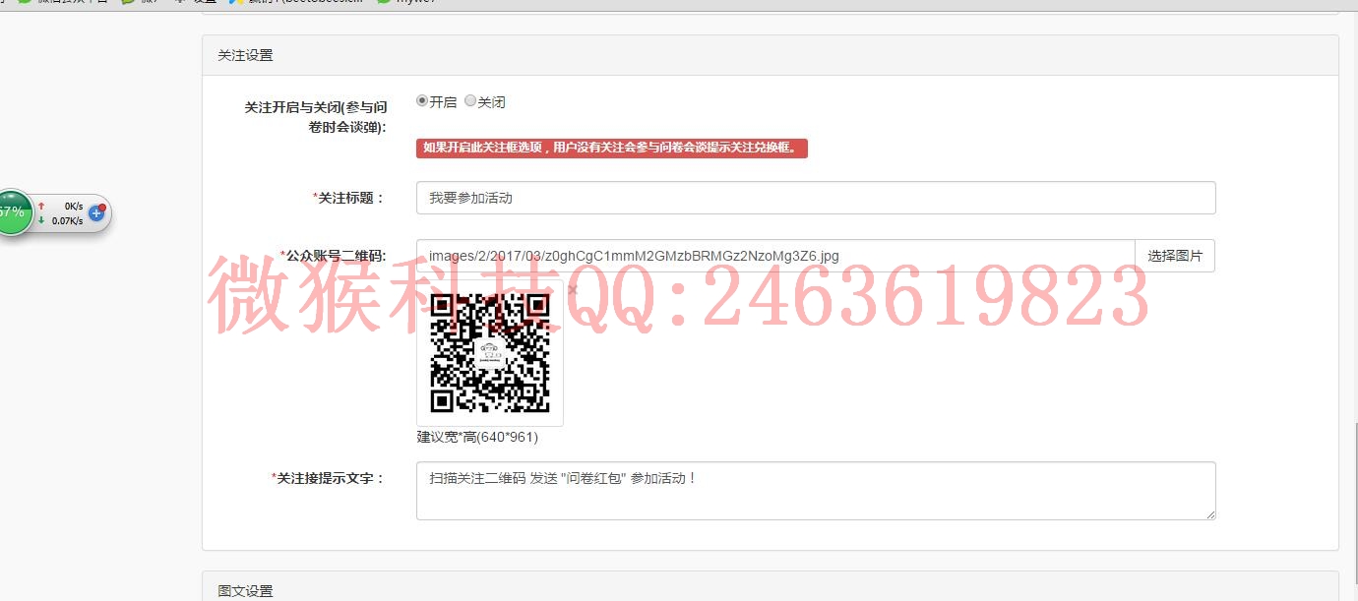Click the 关注设置 panel header
Viewport: 1358px width, 601px height.
click(771, 56)
